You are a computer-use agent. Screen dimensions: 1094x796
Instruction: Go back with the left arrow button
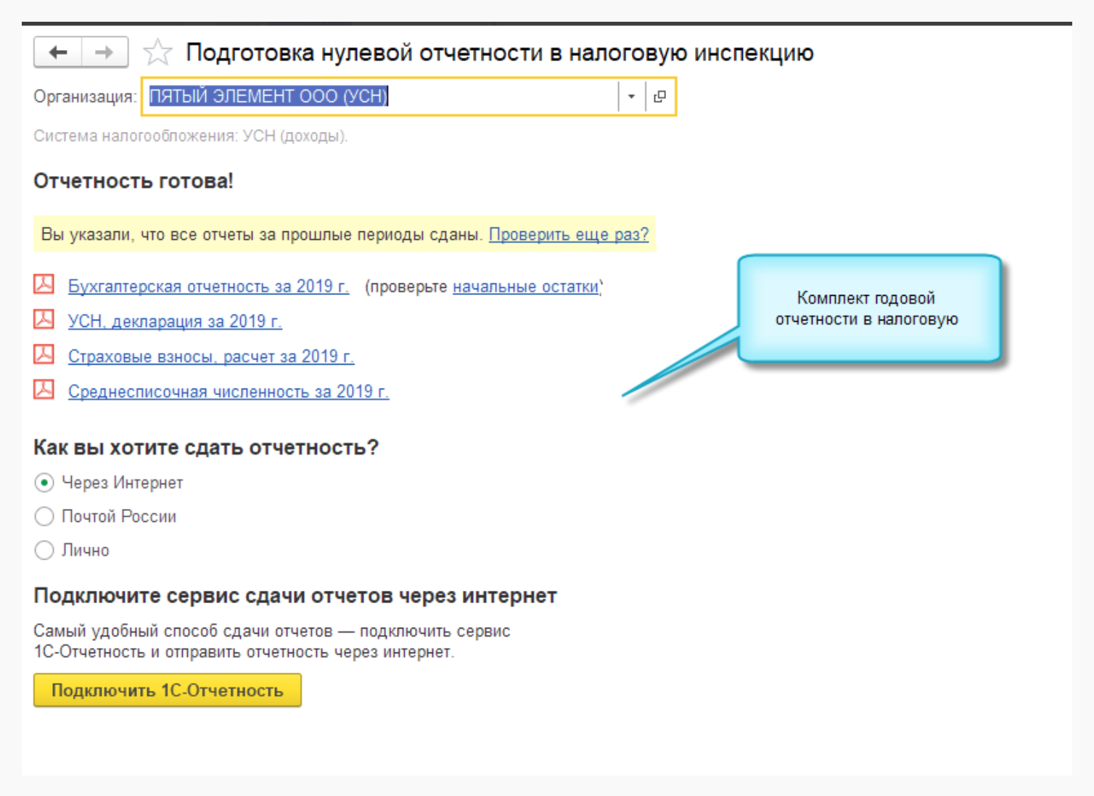[58, 52]
